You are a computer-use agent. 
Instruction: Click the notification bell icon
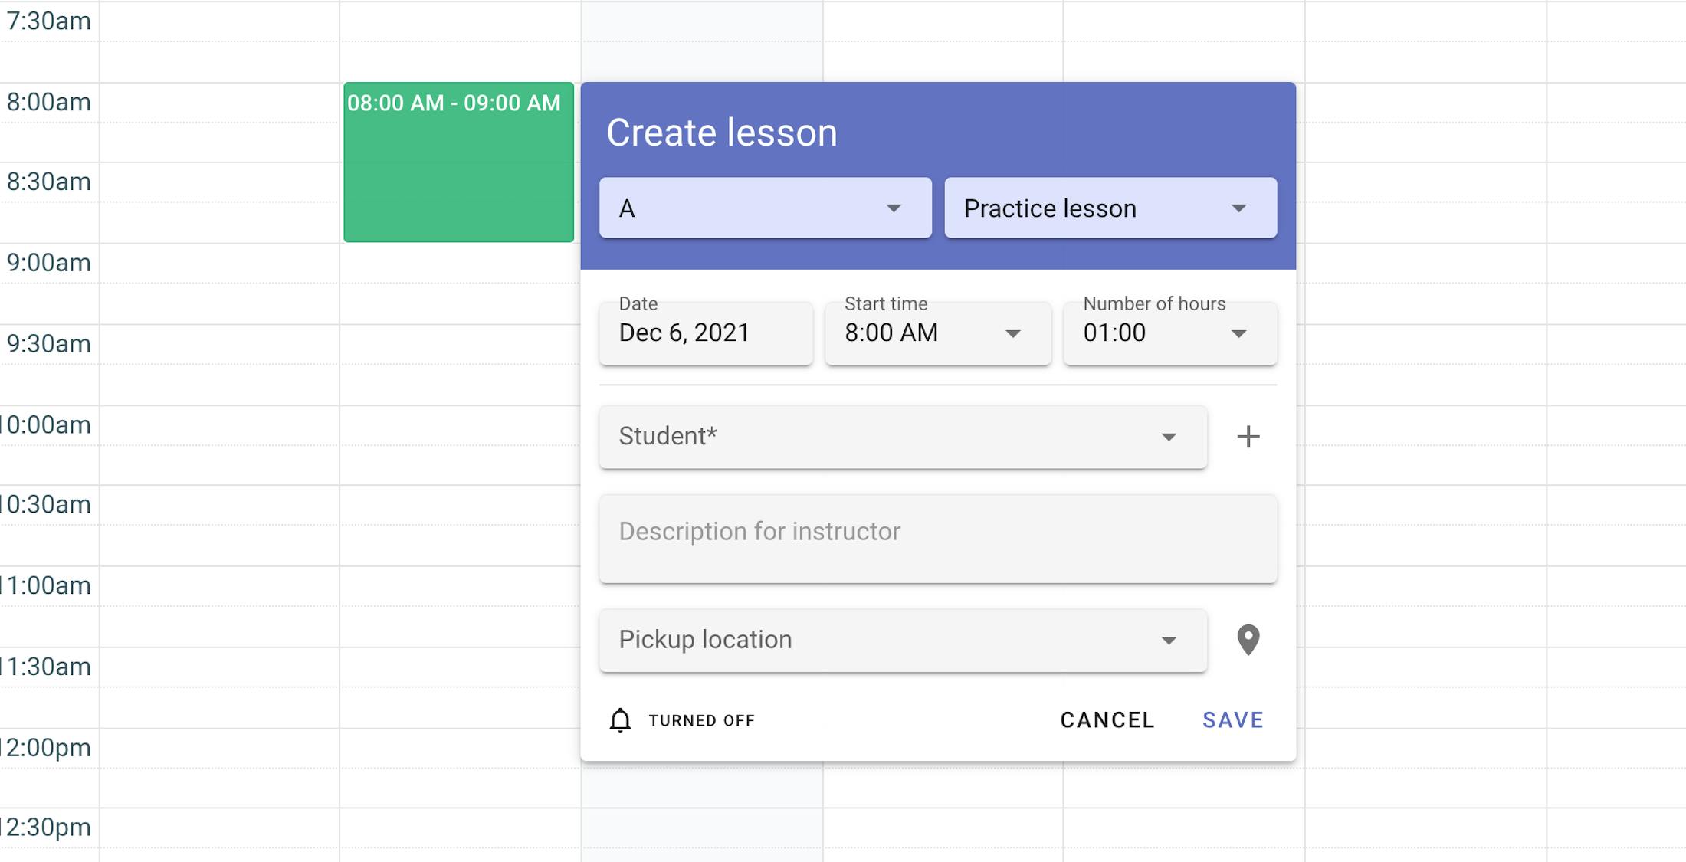620,720
